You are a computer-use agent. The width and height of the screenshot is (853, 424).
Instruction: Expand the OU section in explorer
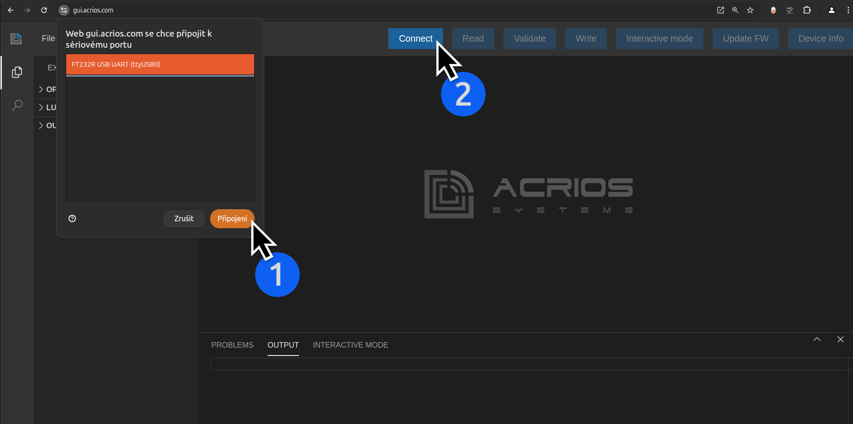pyautogui.click(x=46, y=125)
